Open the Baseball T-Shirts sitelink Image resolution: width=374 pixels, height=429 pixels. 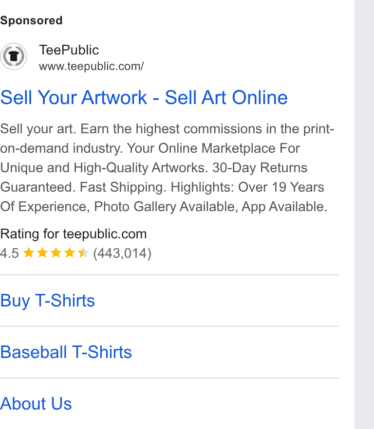pyautogui.click(x=66, y=352)
